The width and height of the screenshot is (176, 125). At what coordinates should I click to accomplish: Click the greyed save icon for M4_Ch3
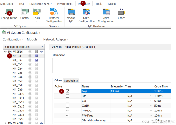click(x=36, y=64)
